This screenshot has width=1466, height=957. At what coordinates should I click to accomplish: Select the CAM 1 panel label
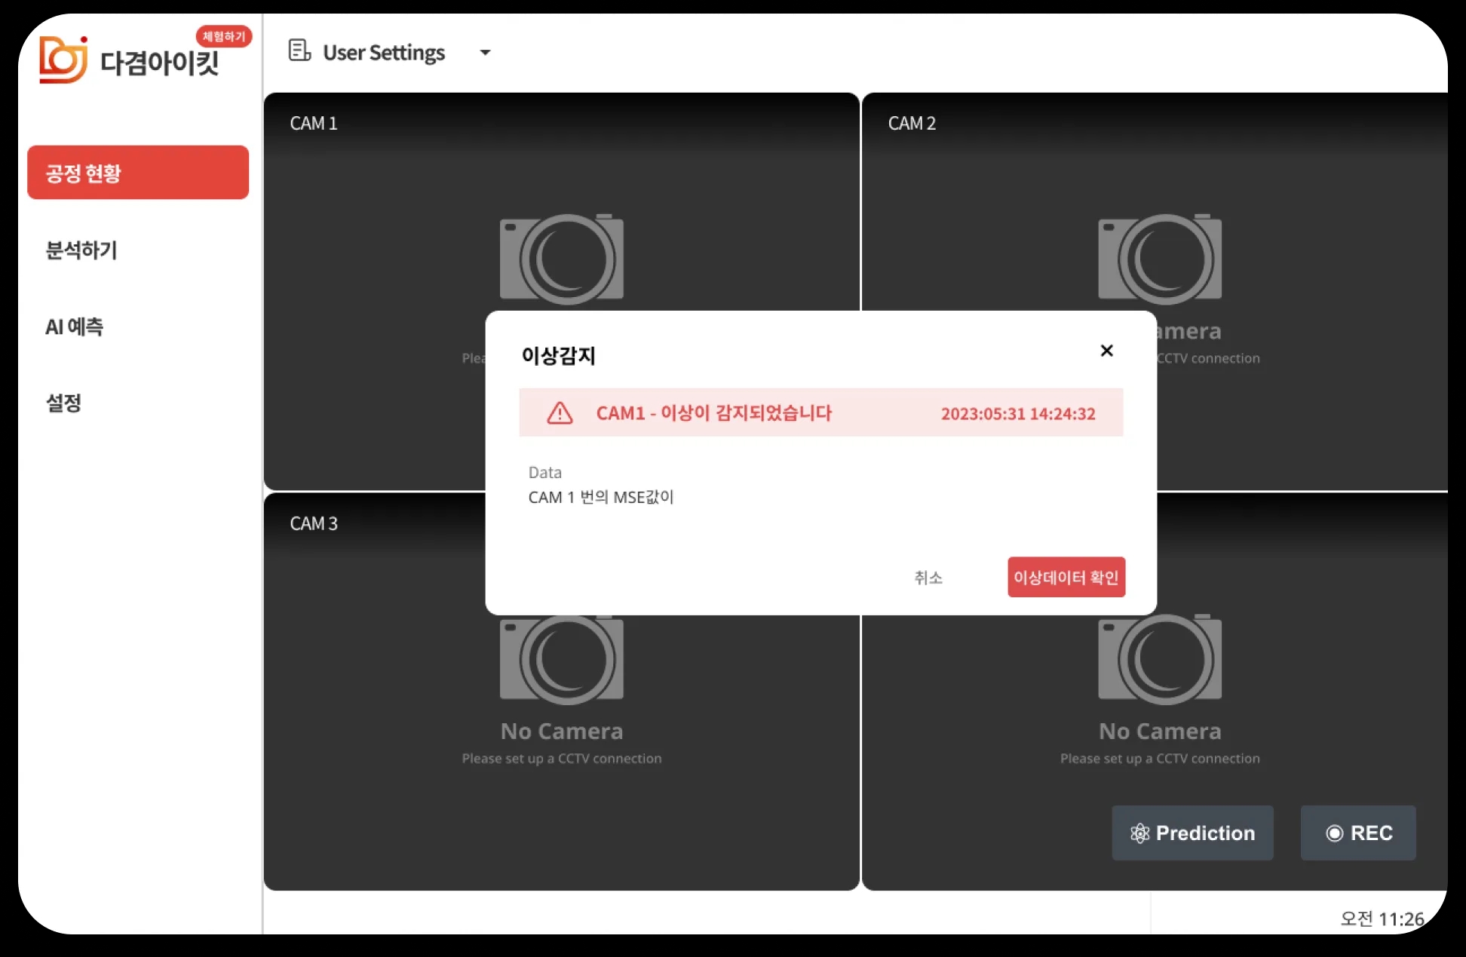point(314,123)
